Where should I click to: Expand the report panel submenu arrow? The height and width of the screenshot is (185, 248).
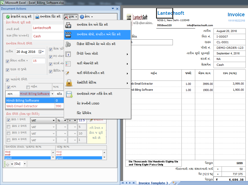tap(127, 54)
